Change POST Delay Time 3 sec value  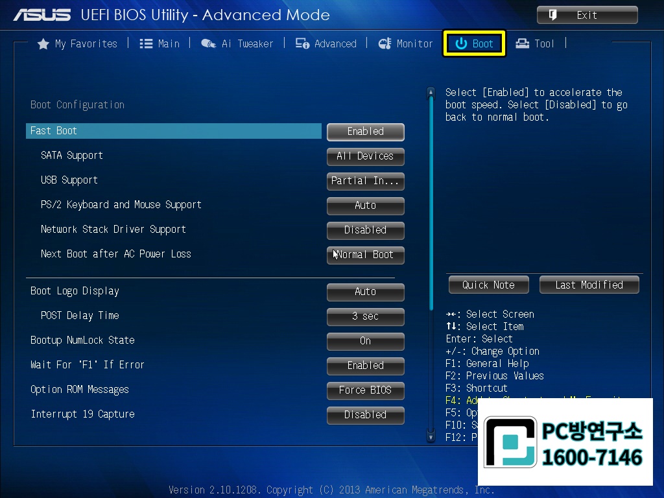[366, 316]
